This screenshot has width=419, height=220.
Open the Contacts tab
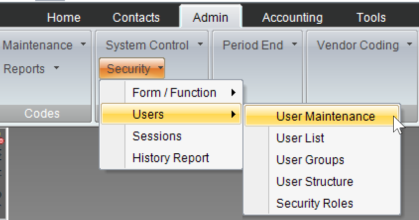tap(136, 18)
